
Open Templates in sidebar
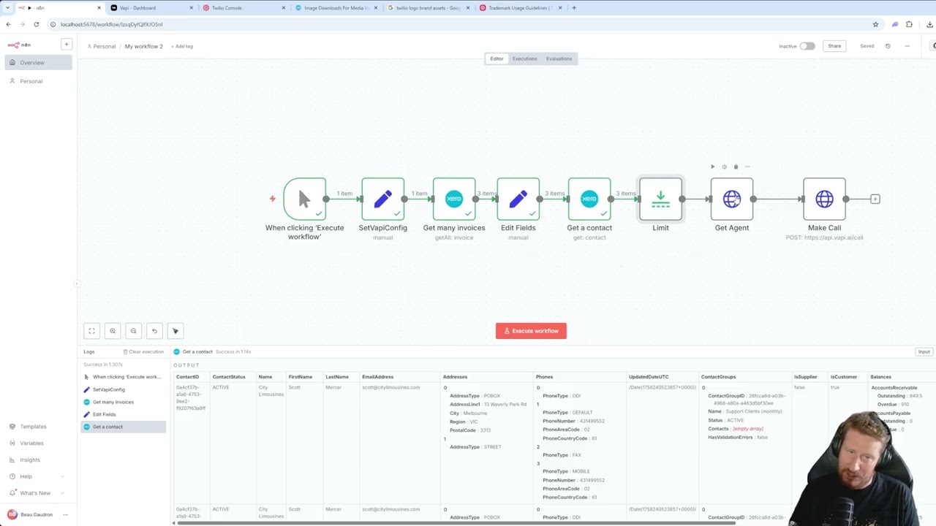click(x=37, y=427)
